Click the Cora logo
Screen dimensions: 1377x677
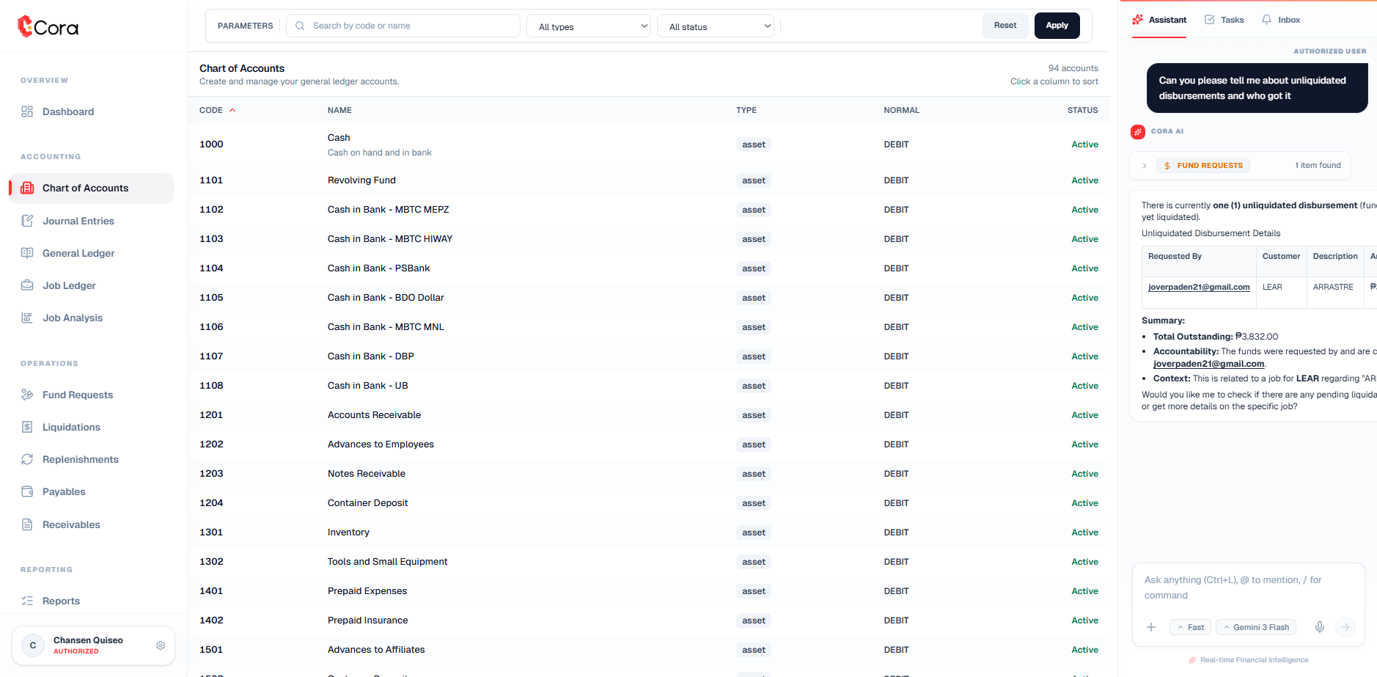48,27
